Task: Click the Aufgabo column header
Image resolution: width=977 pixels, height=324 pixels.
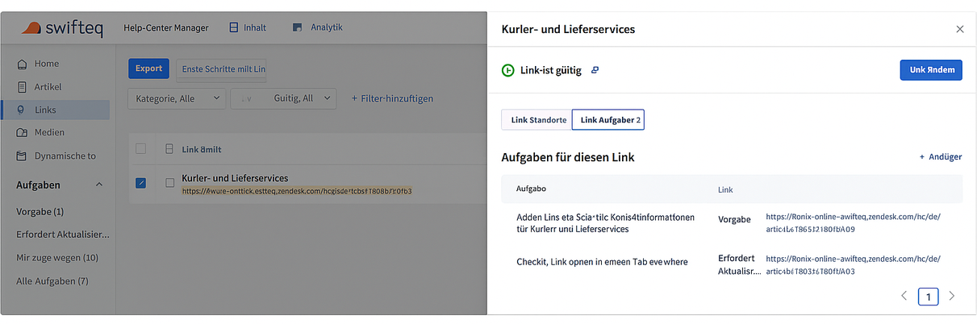Action: [531, 189]
